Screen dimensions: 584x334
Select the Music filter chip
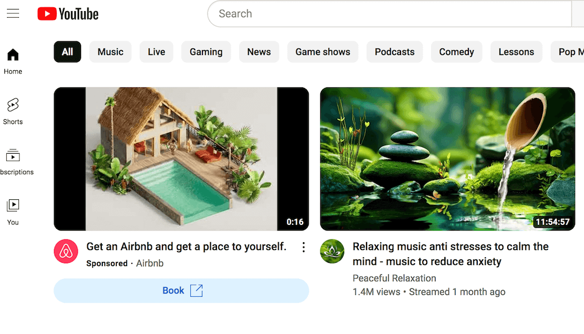click(110, 52)
